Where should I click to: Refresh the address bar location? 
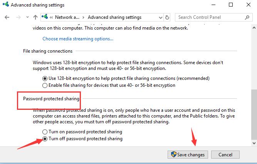(167, 17)
